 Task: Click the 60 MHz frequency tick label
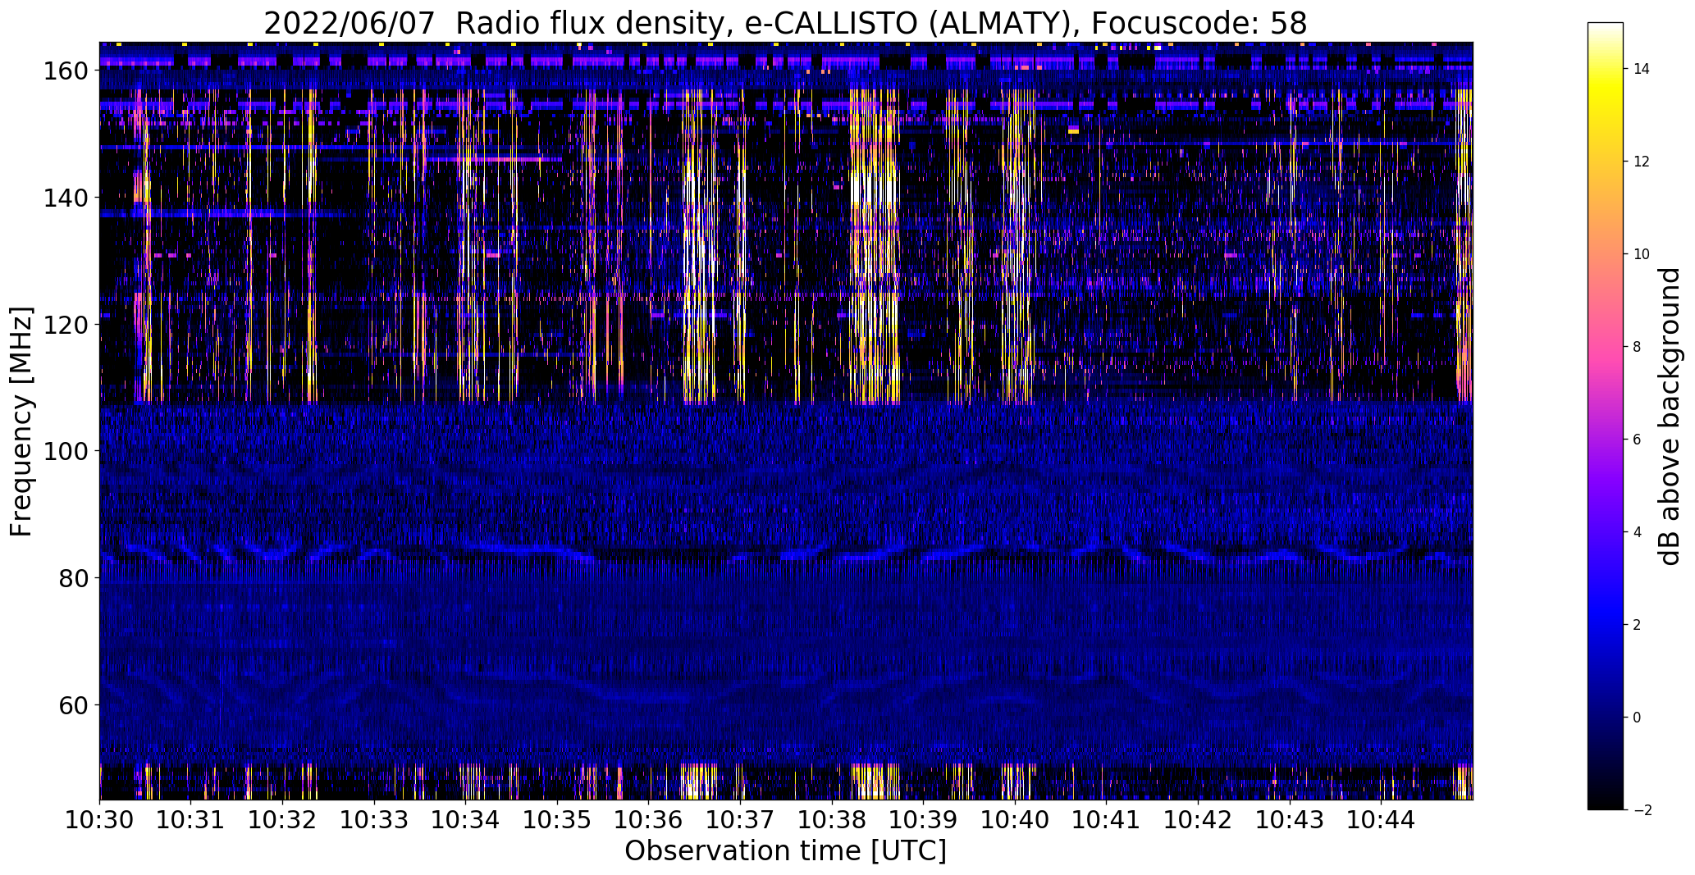[73, 705]
